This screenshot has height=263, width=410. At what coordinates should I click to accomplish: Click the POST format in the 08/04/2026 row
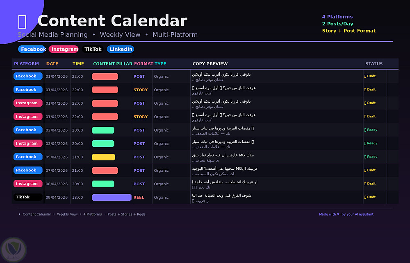point(139,184)
